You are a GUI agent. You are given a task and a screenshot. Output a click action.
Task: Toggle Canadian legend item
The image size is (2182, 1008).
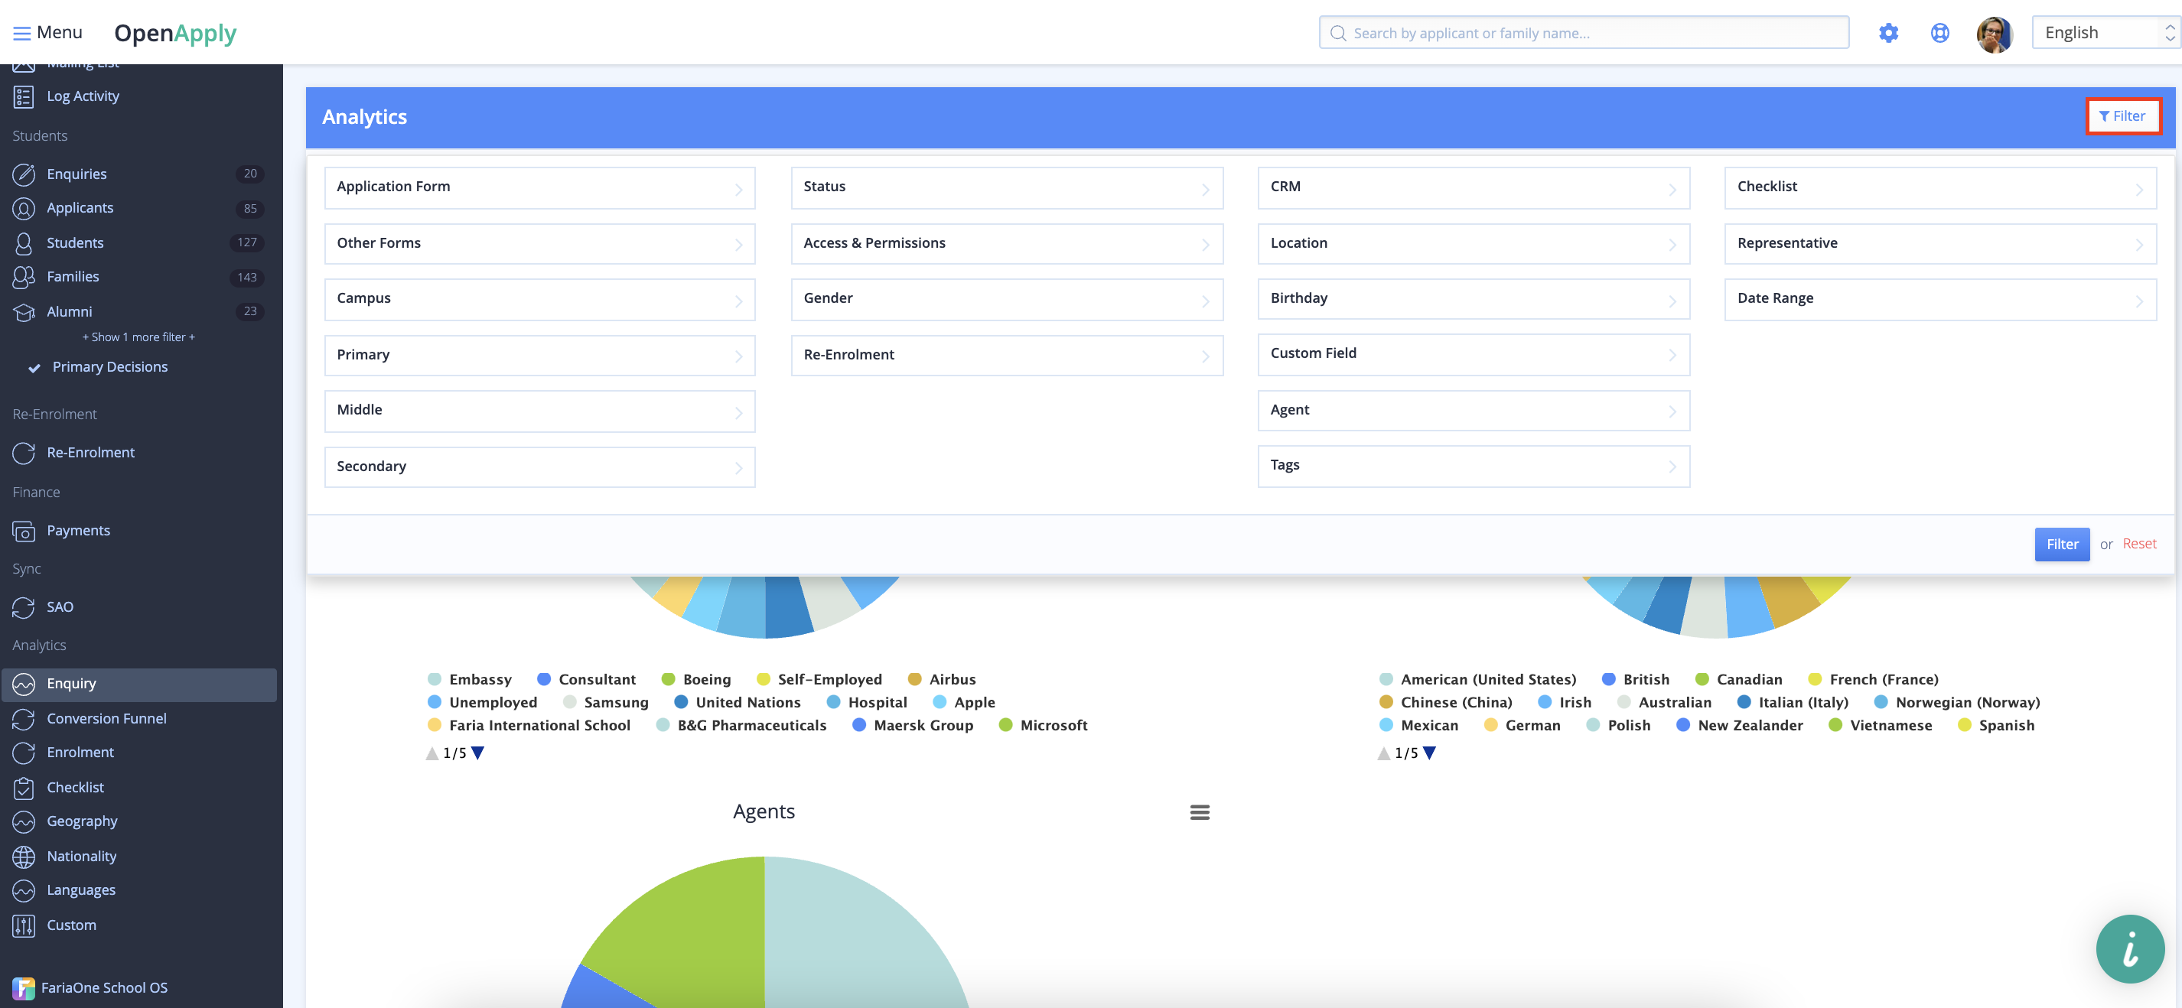pyautogui.click(x=1739, y=679)
